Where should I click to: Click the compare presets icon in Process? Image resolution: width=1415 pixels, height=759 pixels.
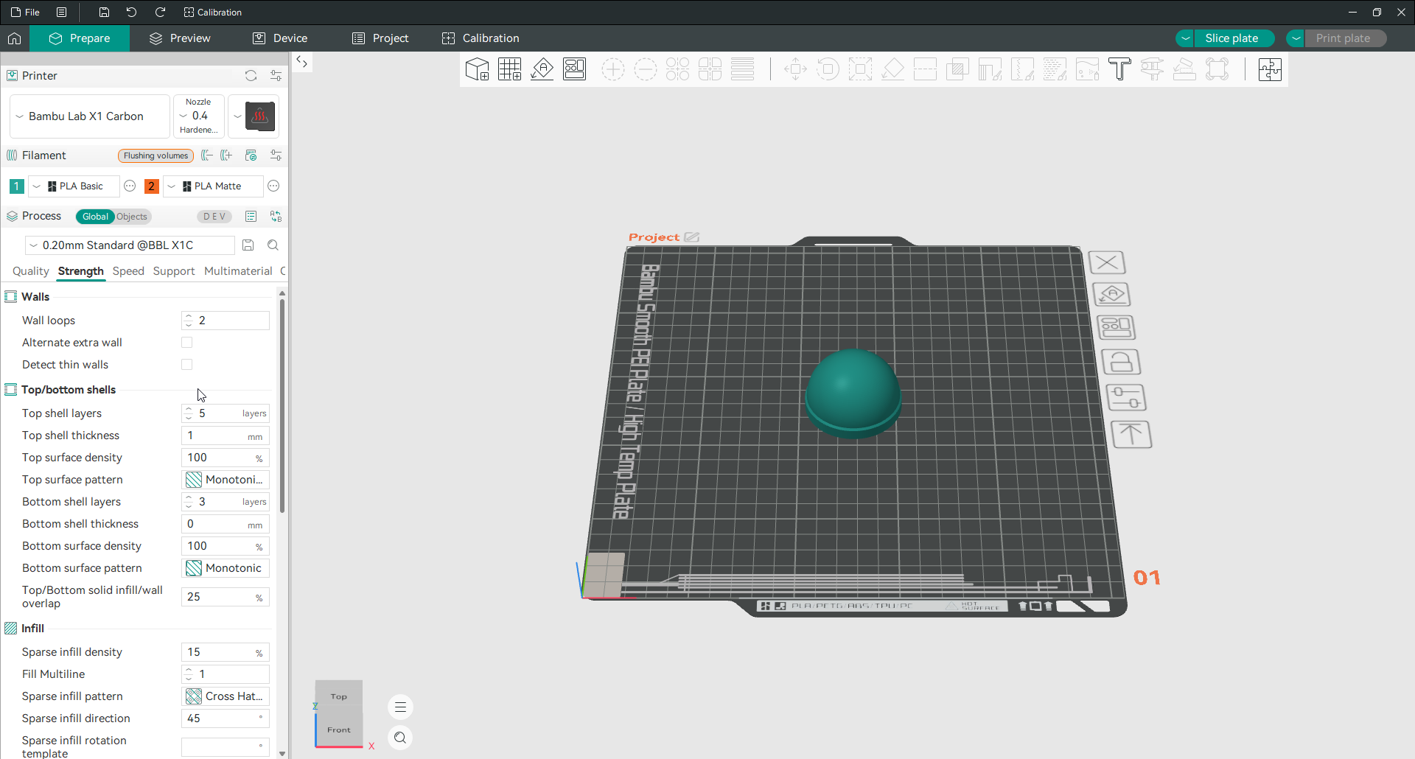pyautogui.click(x=276, y=217)
